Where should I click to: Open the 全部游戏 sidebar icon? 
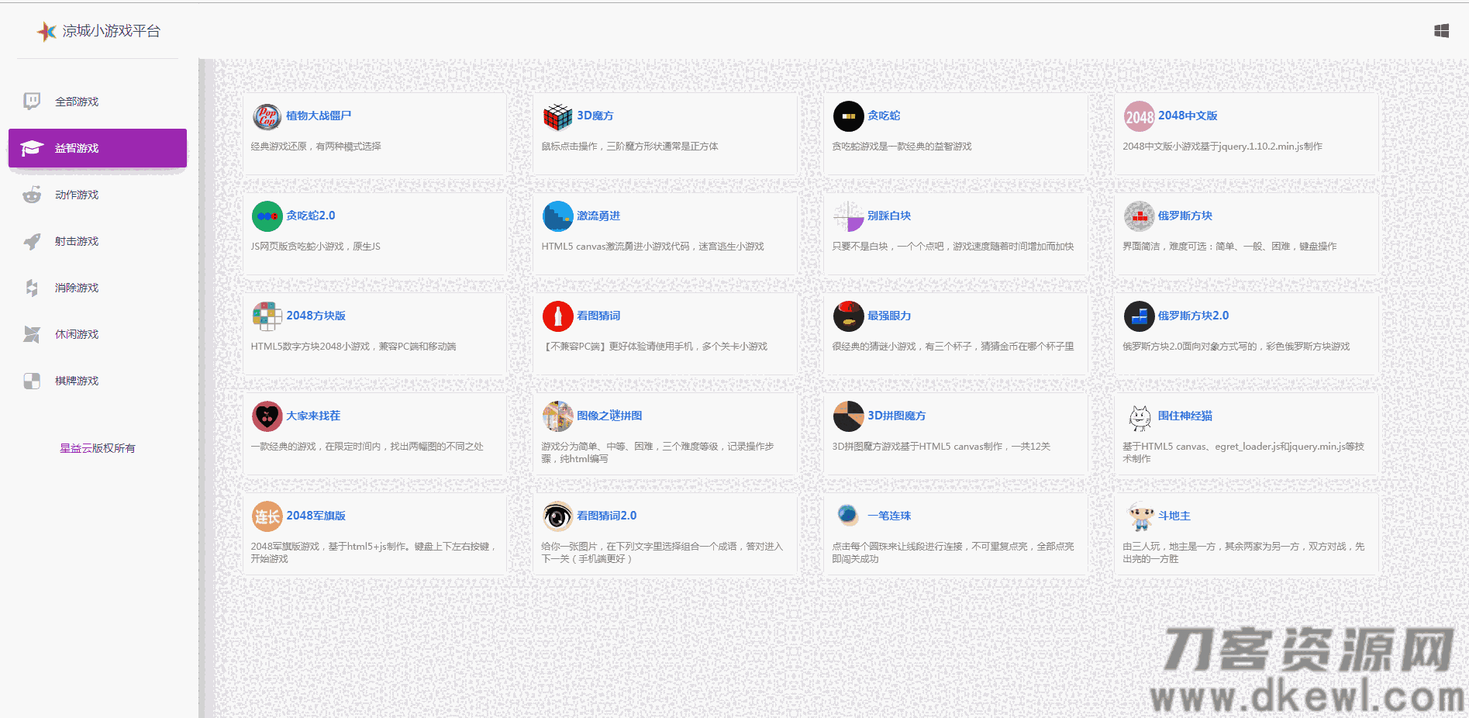[32, 102]
